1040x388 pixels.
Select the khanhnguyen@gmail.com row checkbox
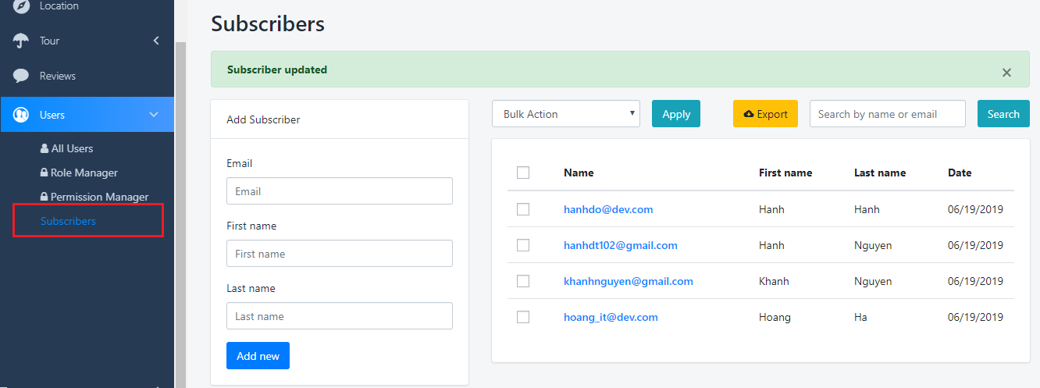click(x=523, y=281)
